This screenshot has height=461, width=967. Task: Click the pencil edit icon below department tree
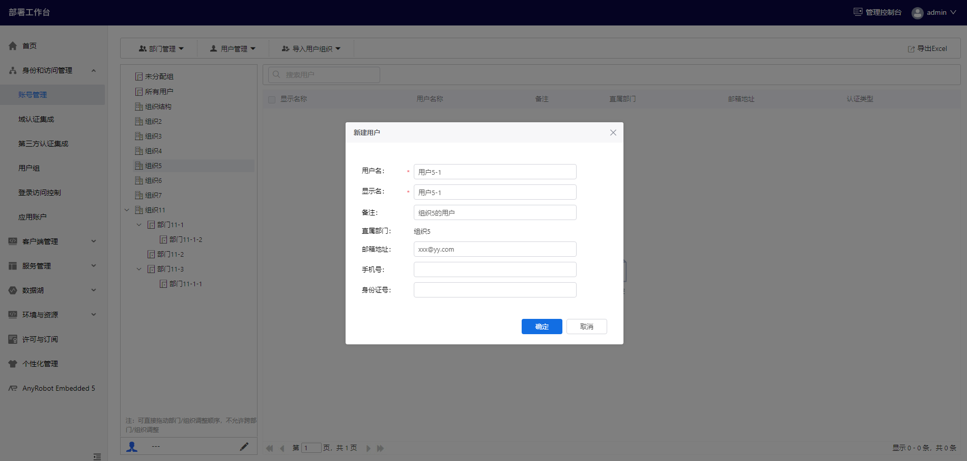[244, 447]
